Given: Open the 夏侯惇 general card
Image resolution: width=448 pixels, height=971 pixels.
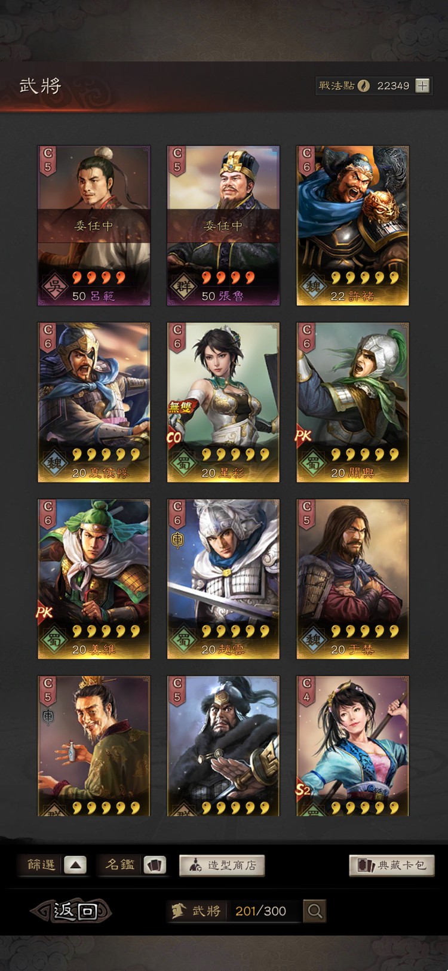Looking at the screenshot, I should pos(94,402).
